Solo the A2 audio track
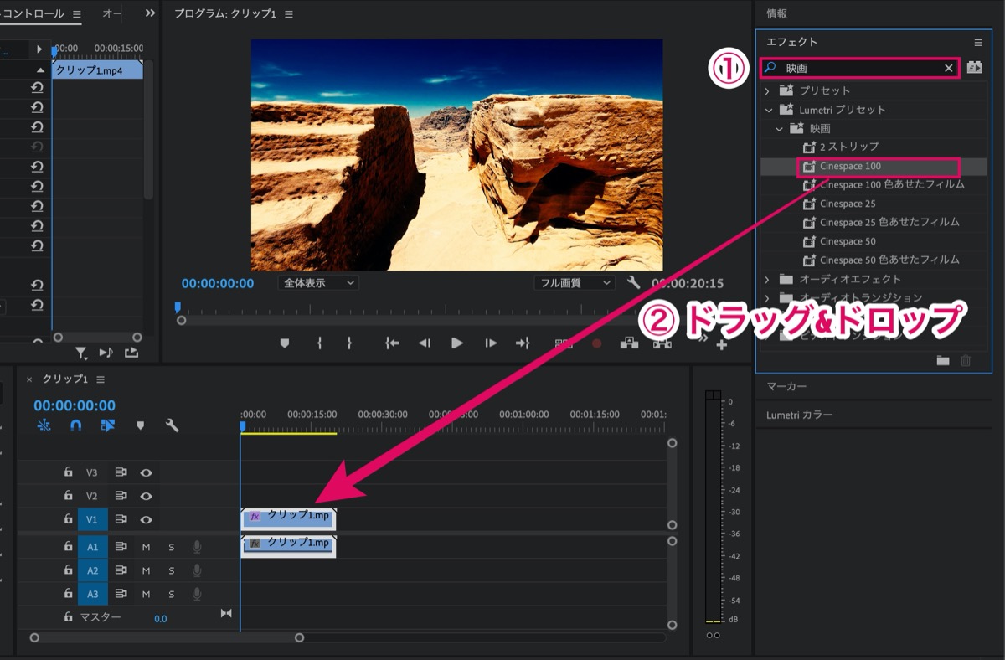Screen dimensions: 1005x660 click(172, 571)
